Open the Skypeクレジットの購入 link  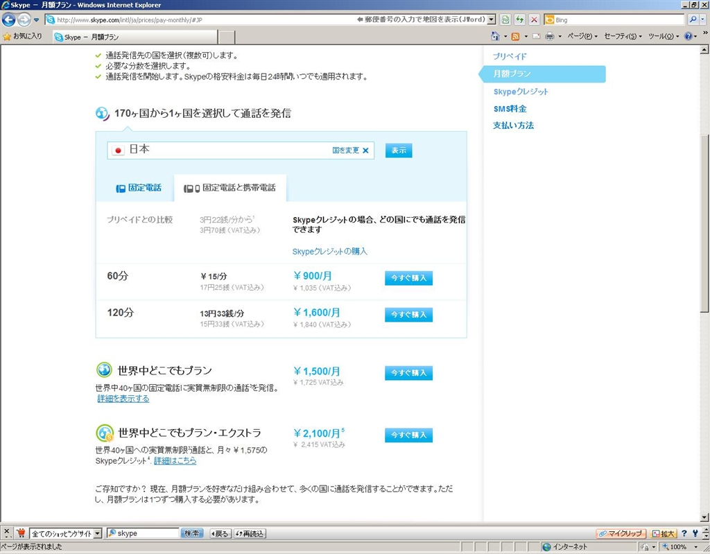[330, 251]
